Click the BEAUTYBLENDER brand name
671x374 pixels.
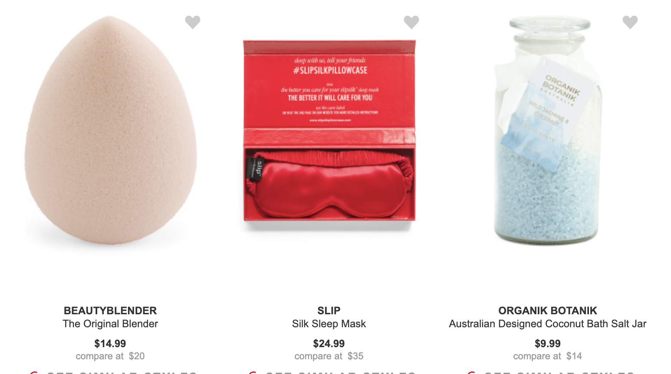[110, 310]
